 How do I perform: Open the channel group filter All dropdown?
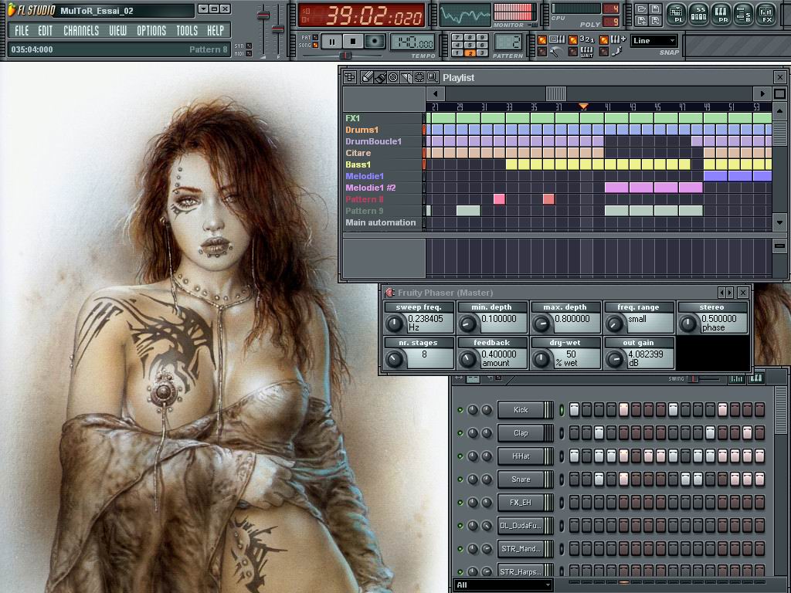(x=502, y=585)
